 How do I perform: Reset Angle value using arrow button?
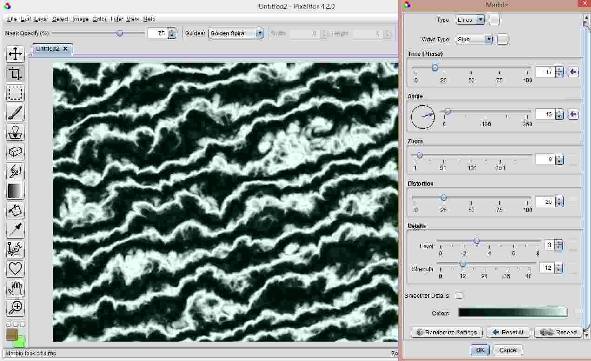pos(573,114)
